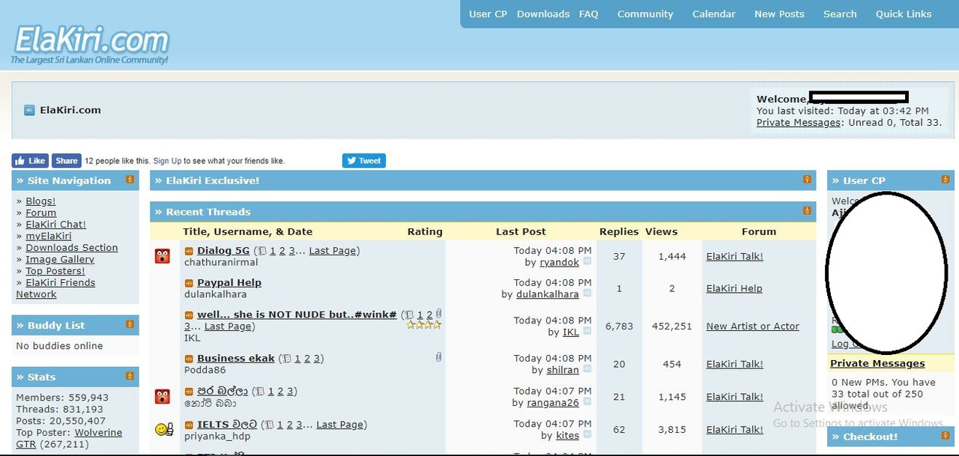The height and width of the screenshot is (456, 959).
Task: Go to first new post in Paypal Help
Action: click(189, 283)
